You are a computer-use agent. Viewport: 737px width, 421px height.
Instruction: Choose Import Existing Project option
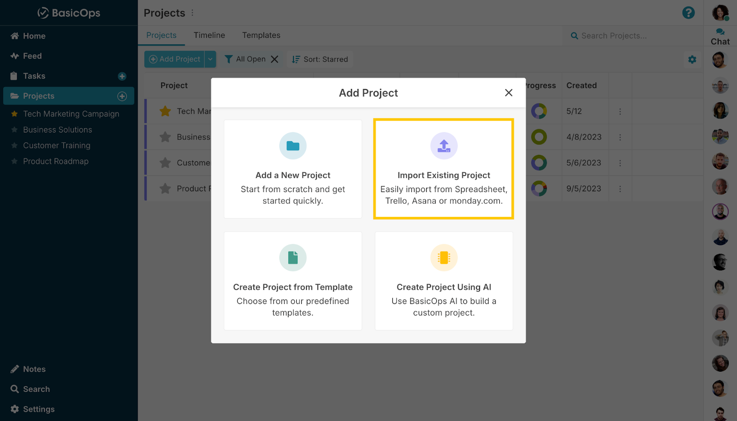coord(444,169)
